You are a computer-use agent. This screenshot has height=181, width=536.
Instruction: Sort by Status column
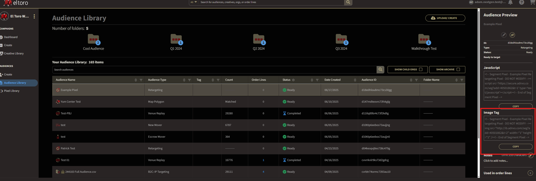point(312,80)
